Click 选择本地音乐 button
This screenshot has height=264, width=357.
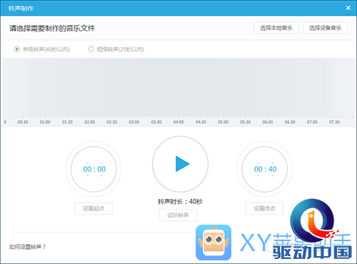coord(276,28)
